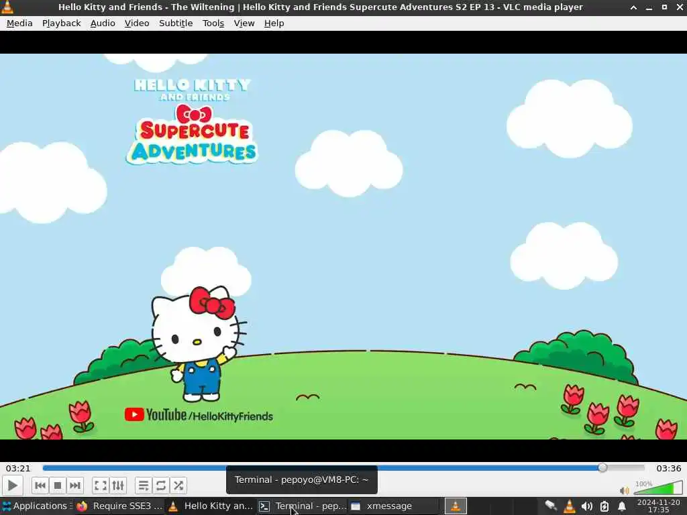Open the VLC system tray icon
Image resolution: width=687 pixels, height=515 pixels.
569,506
